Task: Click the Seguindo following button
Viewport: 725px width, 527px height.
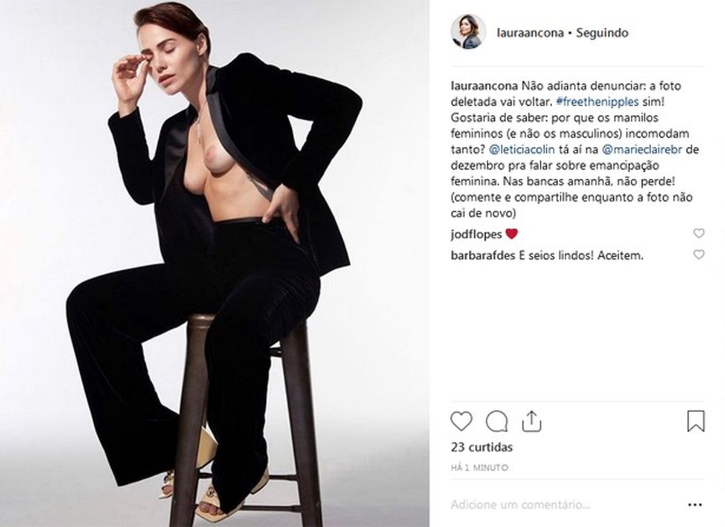Action: tap(602, 33)
